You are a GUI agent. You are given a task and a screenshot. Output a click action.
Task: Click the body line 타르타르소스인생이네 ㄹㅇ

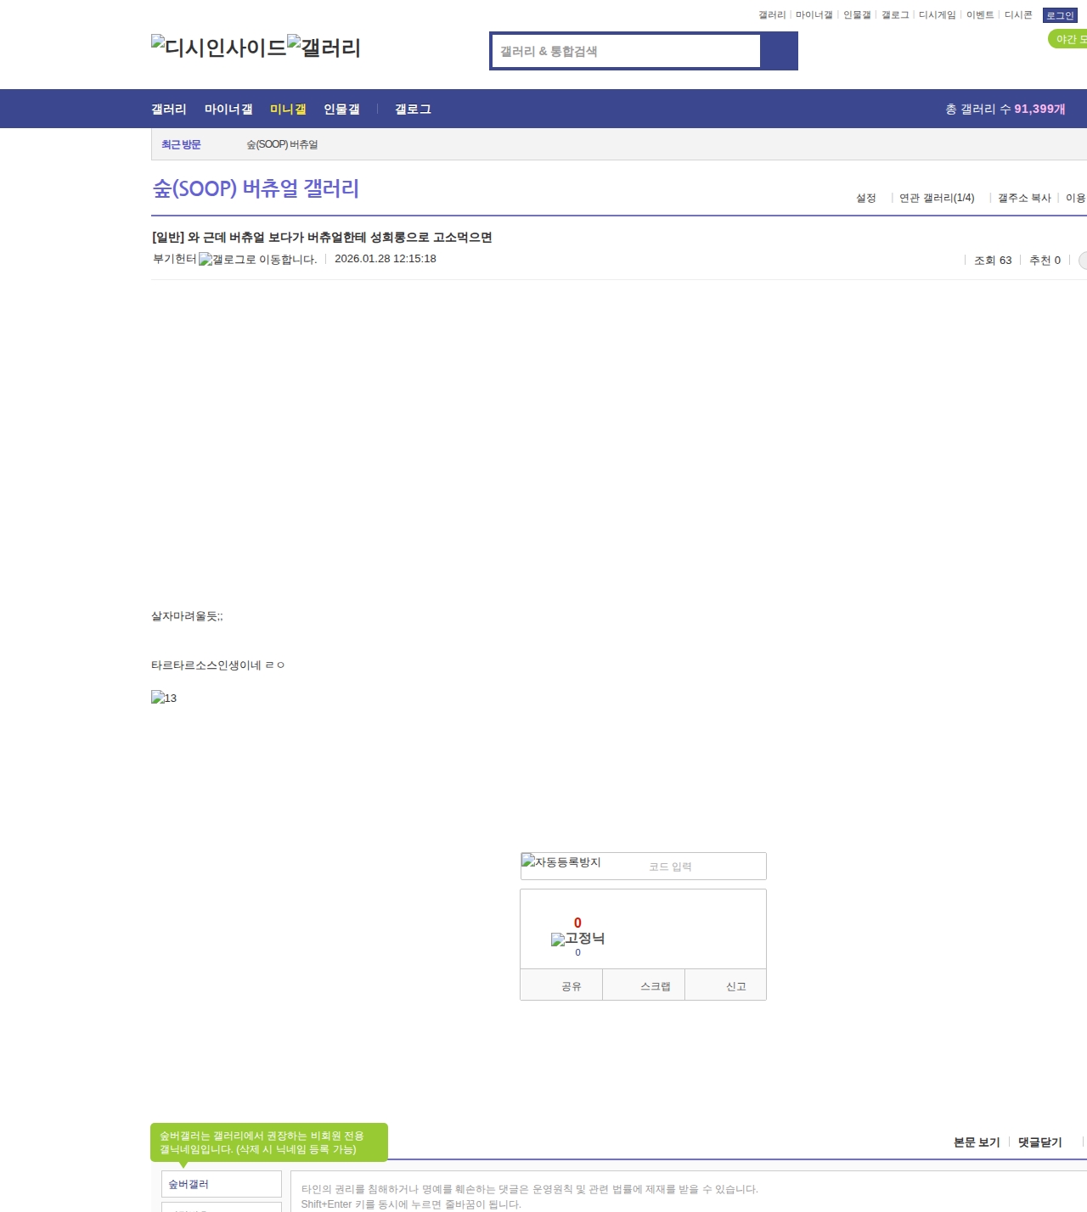coord(218,665)
